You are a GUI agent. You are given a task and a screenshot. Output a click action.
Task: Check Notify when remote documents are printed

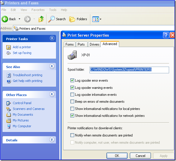tap(72, 135)
